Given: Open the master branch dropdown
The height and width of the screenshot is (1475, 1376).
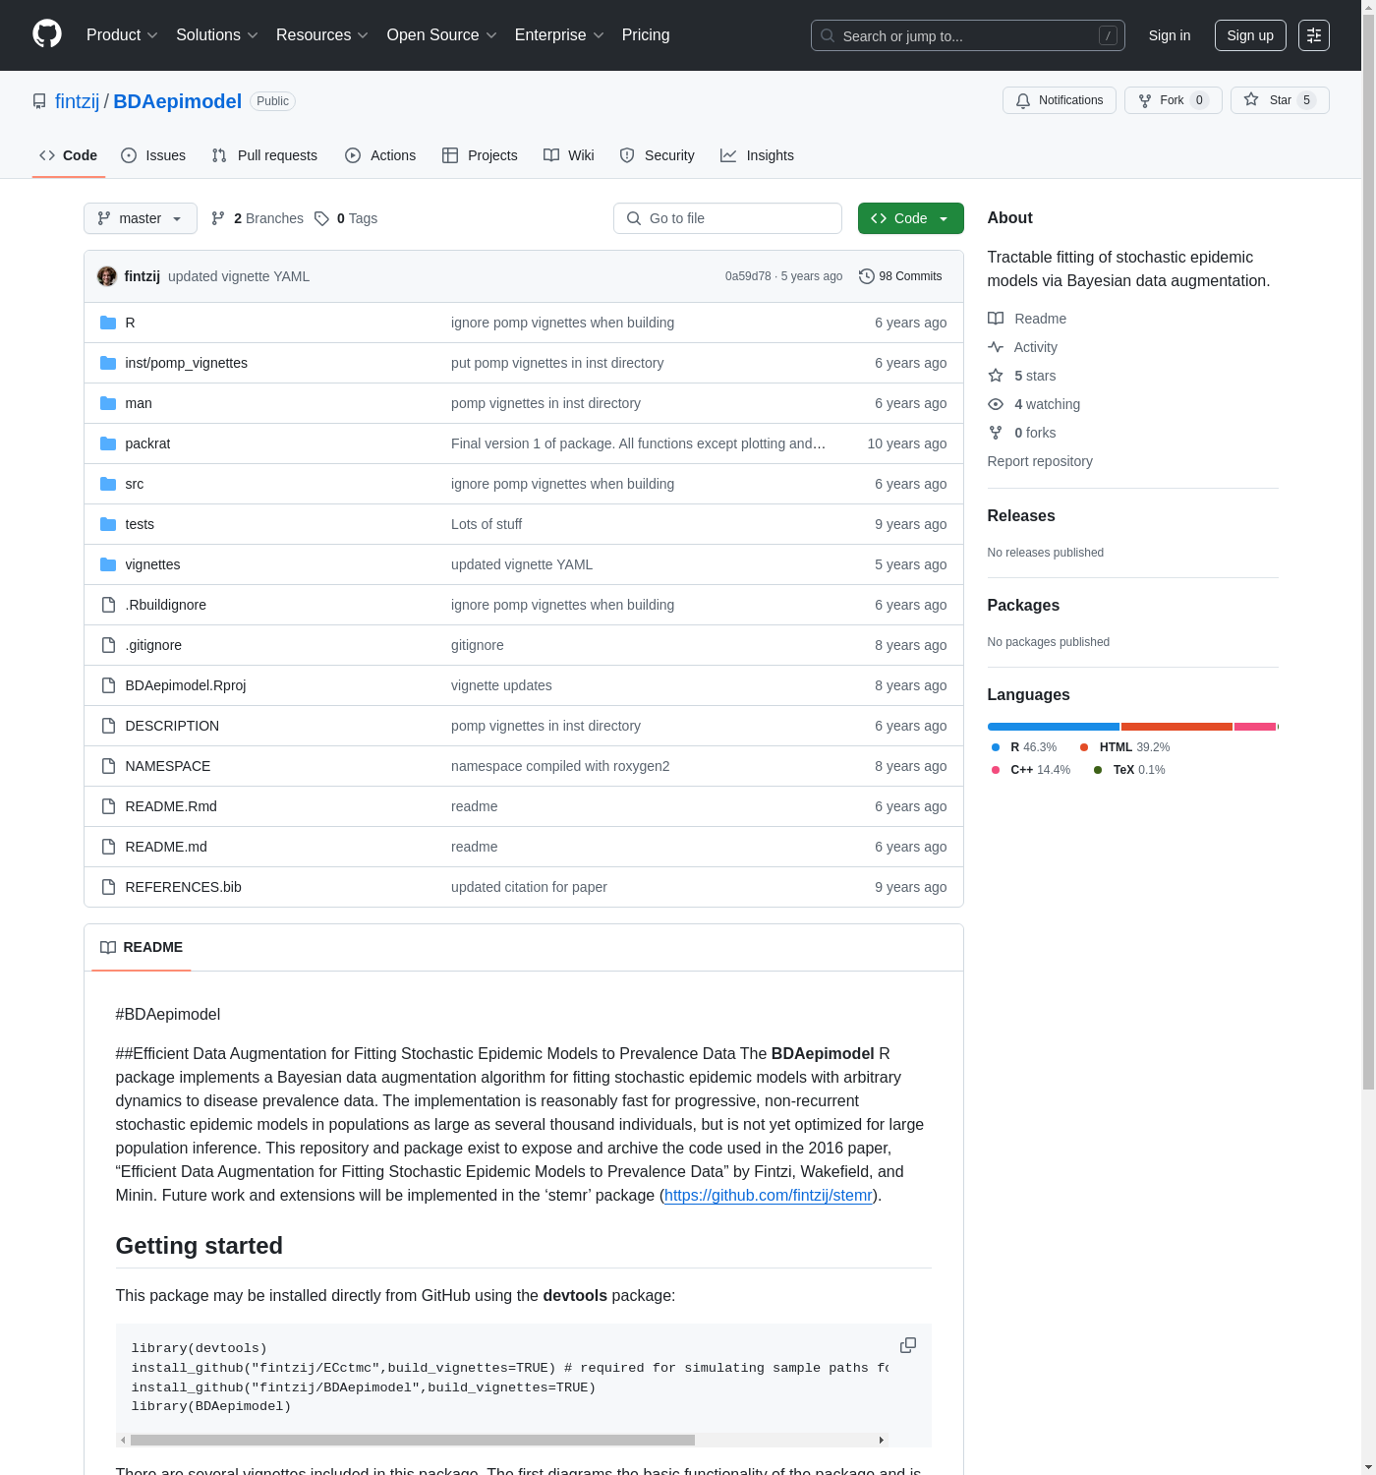Looking at the screenshot, I should point(140,218).
